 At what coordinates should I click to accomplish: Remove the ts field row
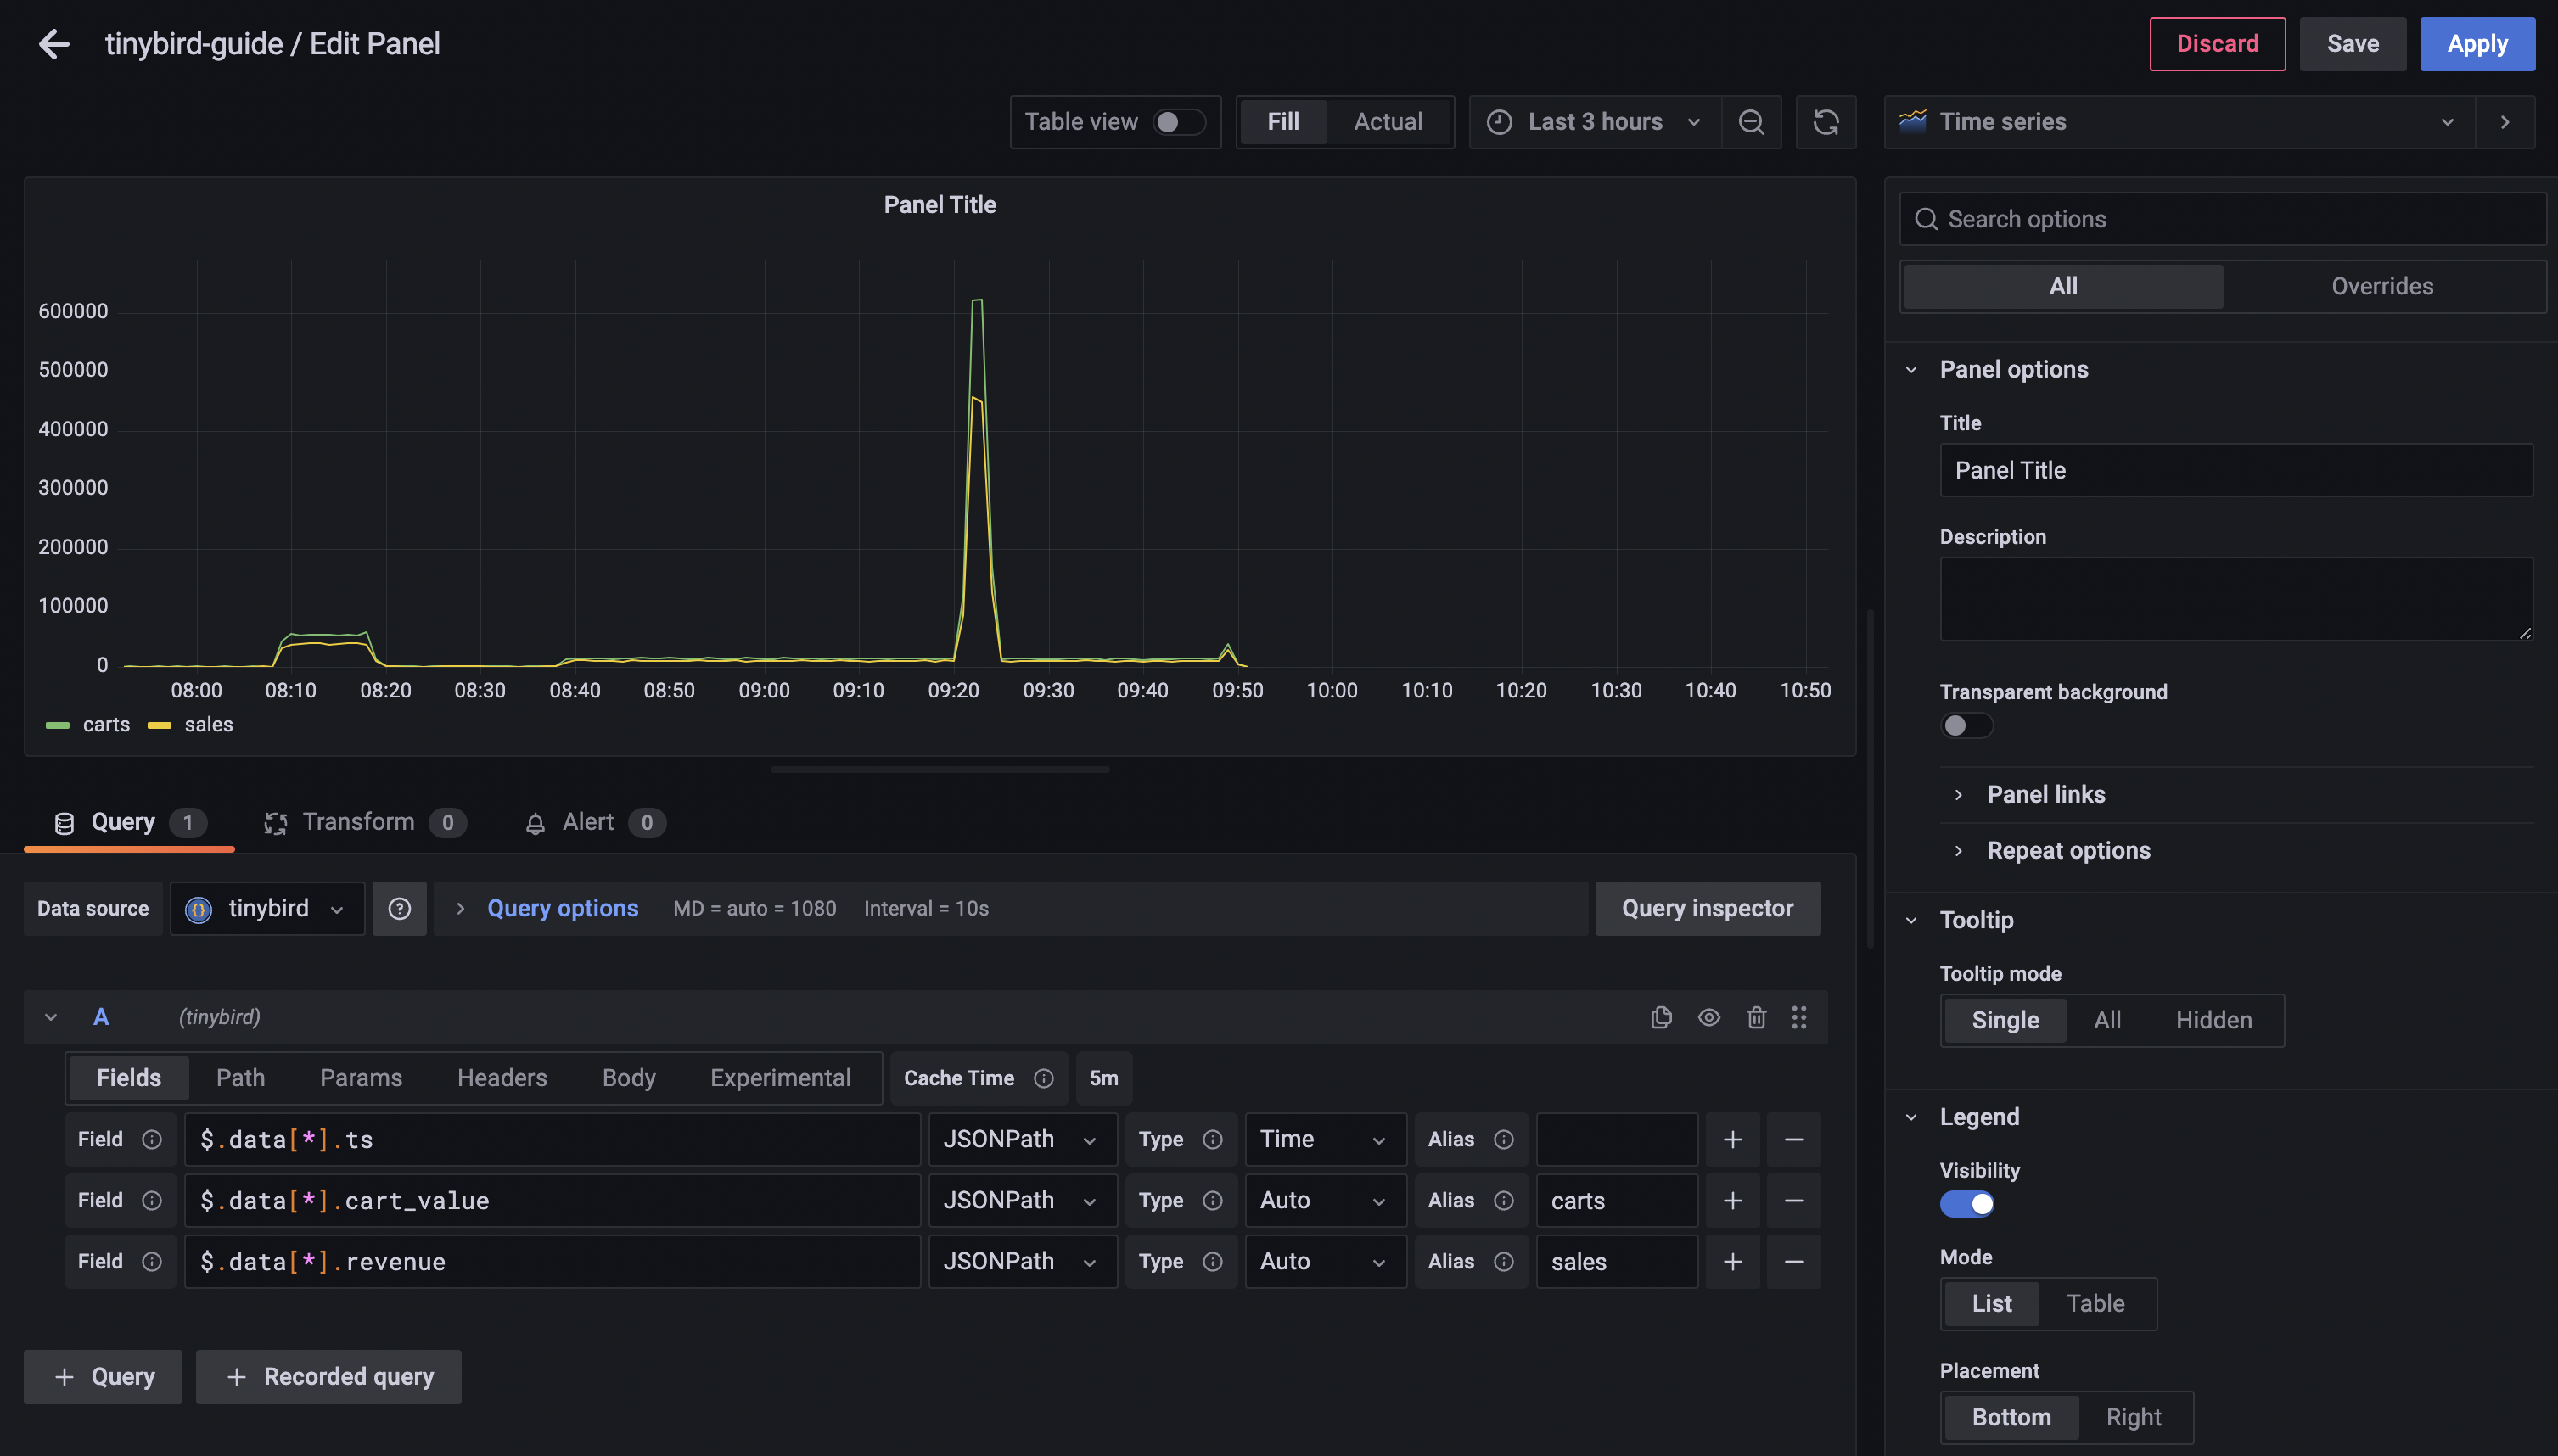pyautogui.click(x=1794, y=1139)
